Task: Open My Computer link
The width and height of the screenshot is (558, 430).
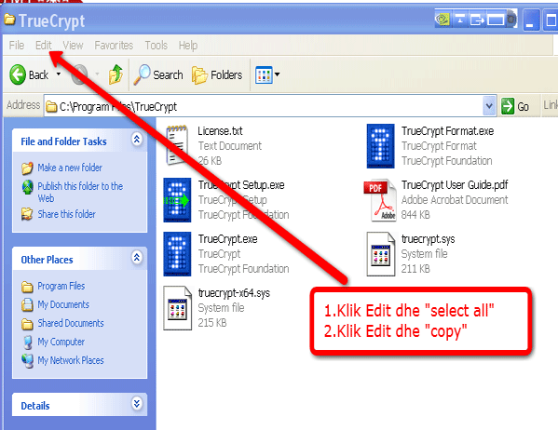Action: pos(61,342)
